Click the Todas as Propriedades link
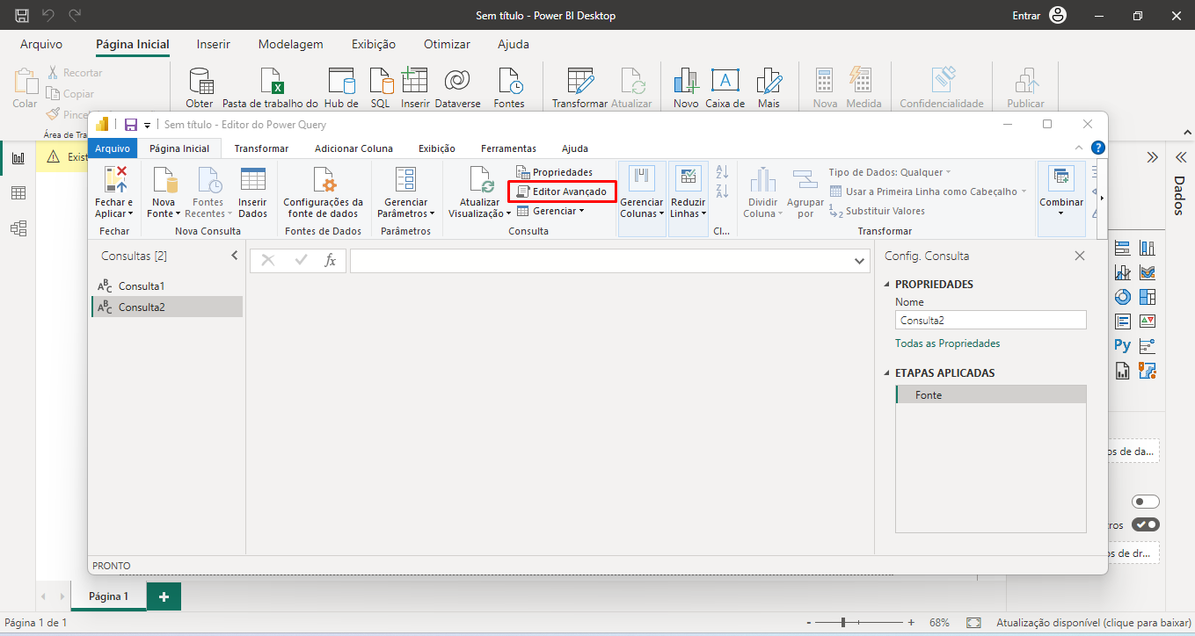1195x636 pixels. [x=947, y=343]
